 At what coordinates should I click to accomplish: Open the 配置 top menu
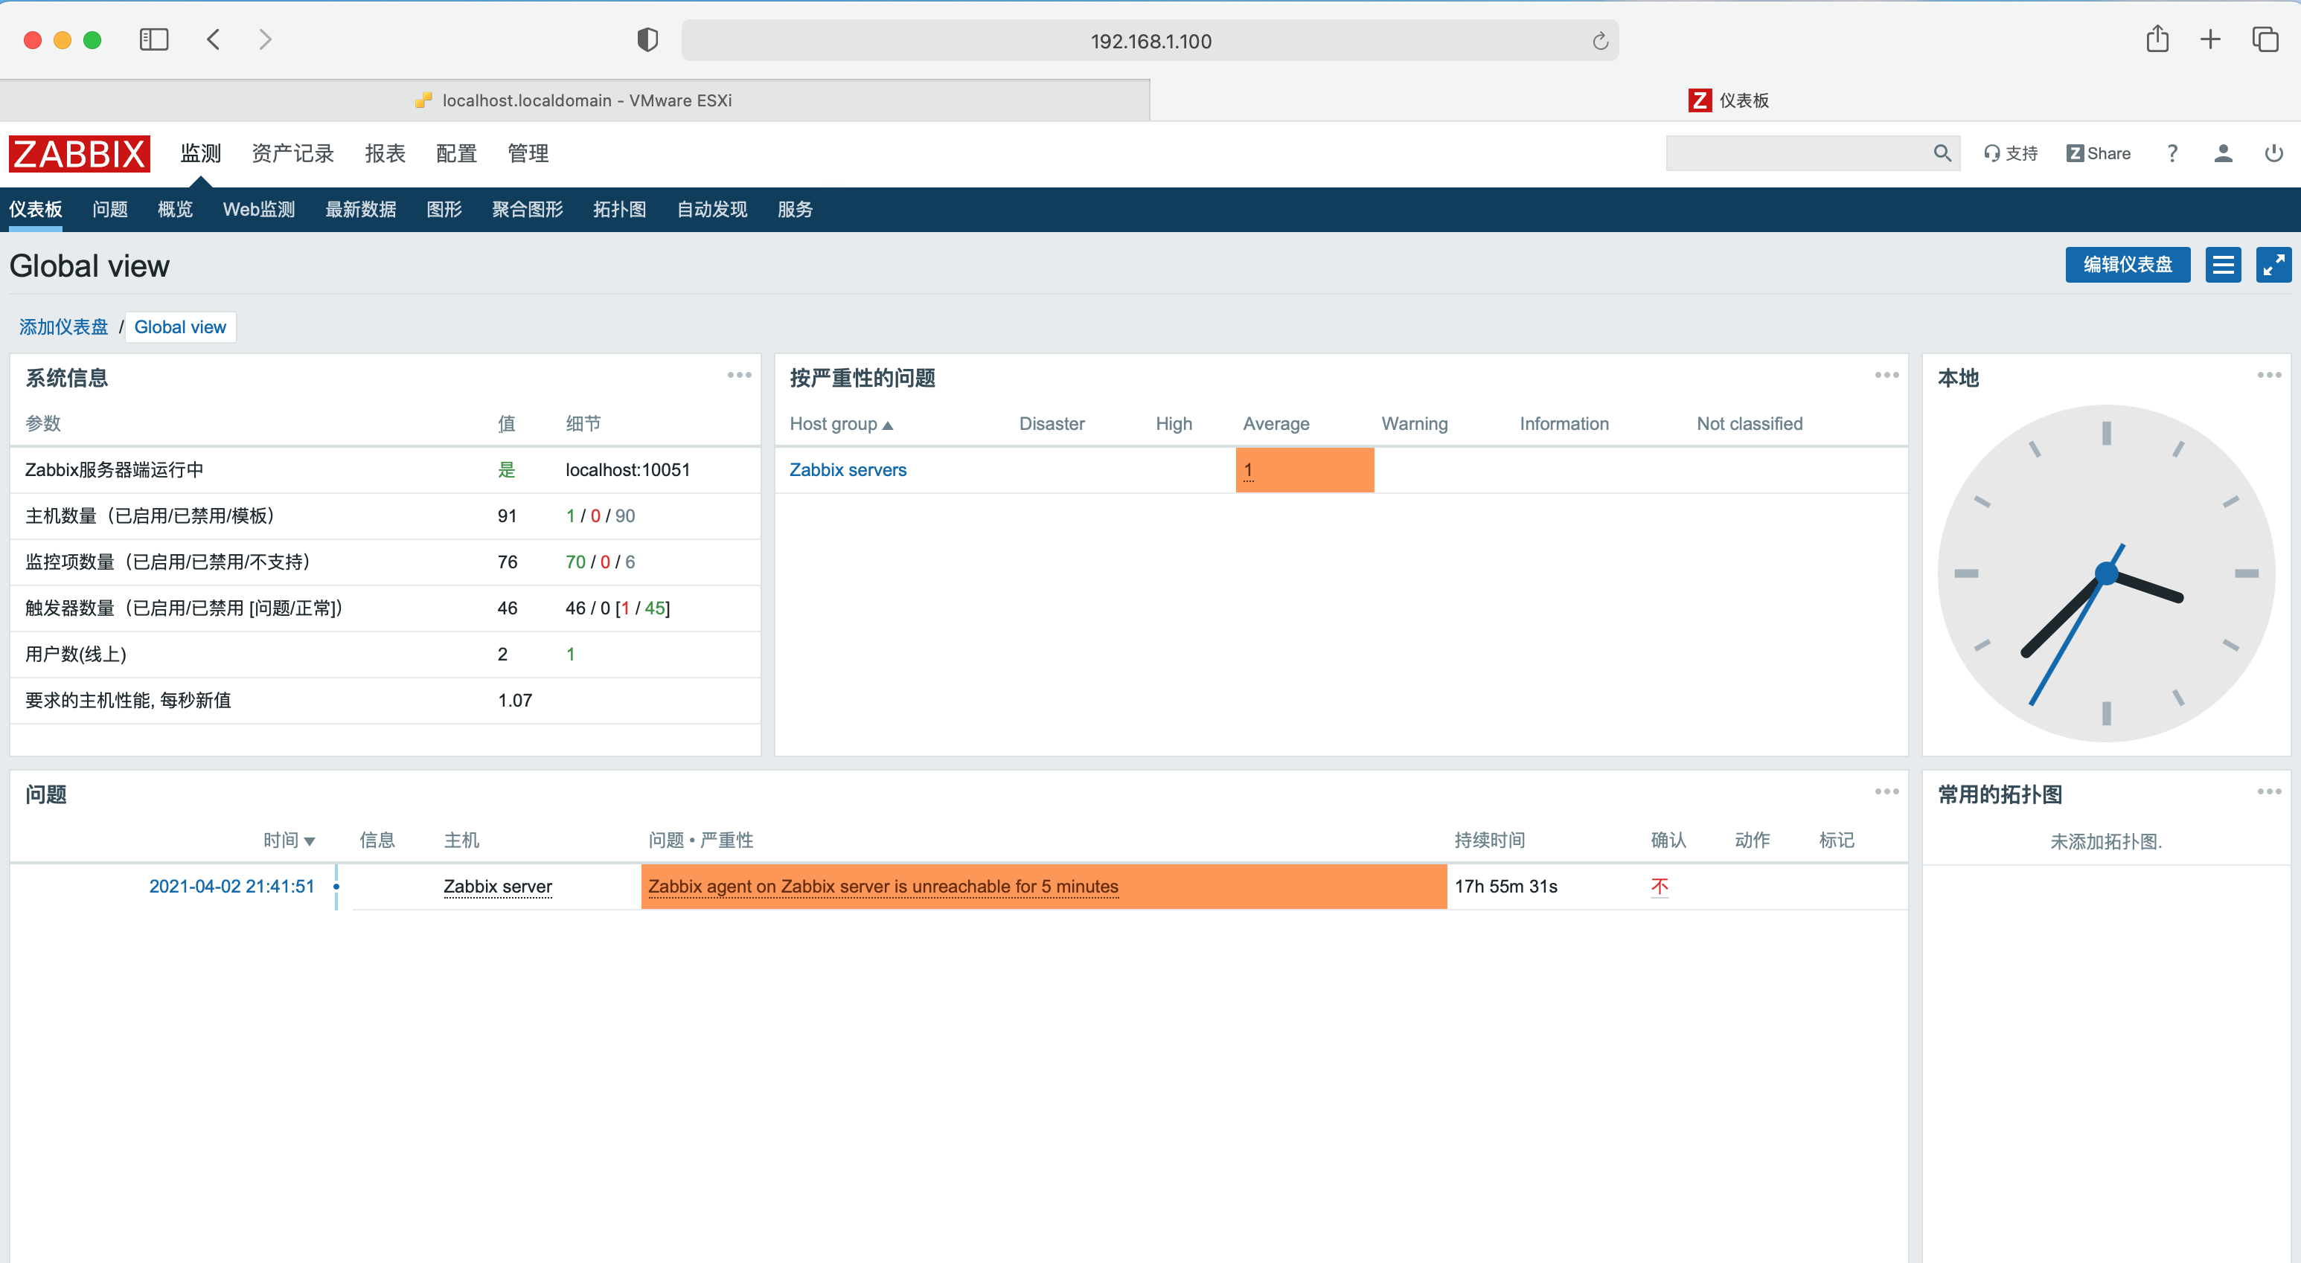(456, 153)
